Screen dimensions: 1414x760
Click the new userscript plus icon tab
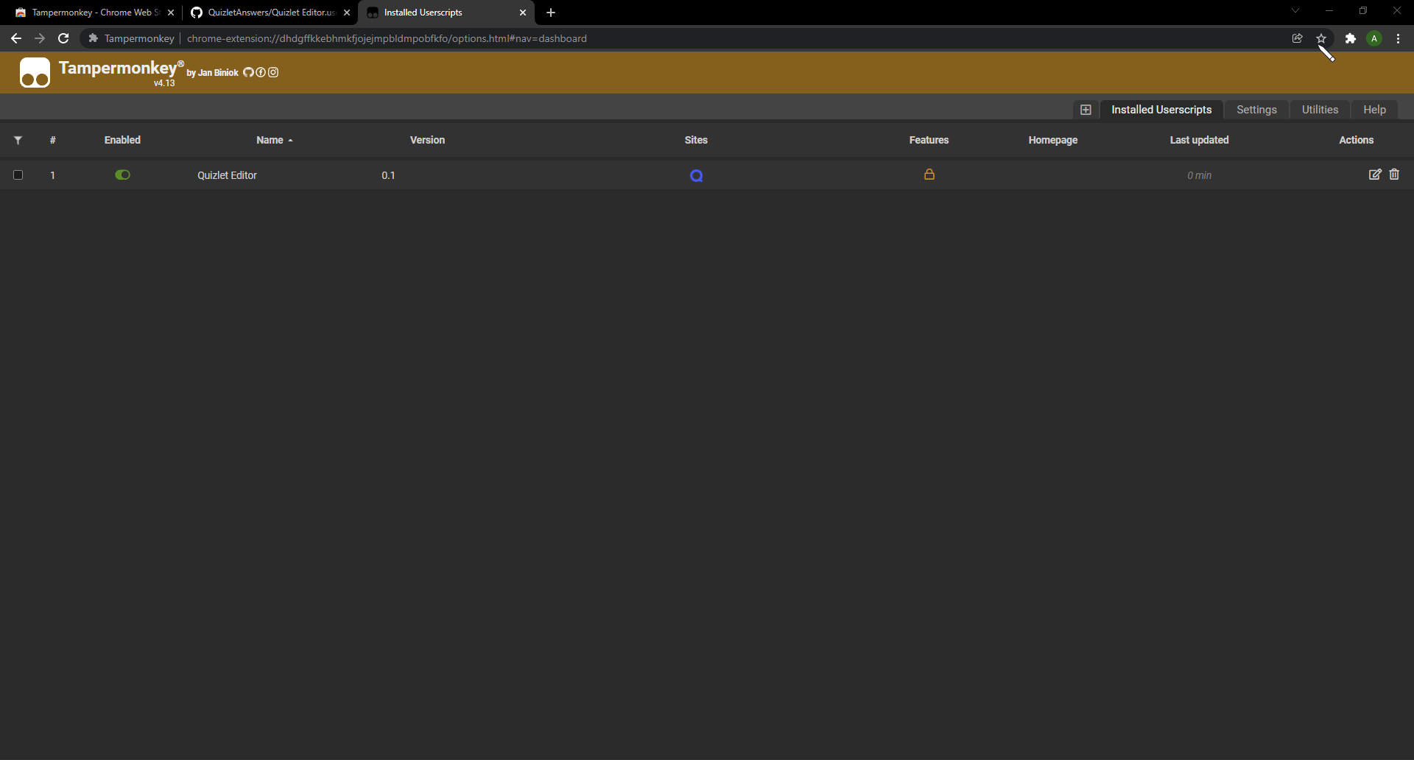click(x=1086, y=110)
